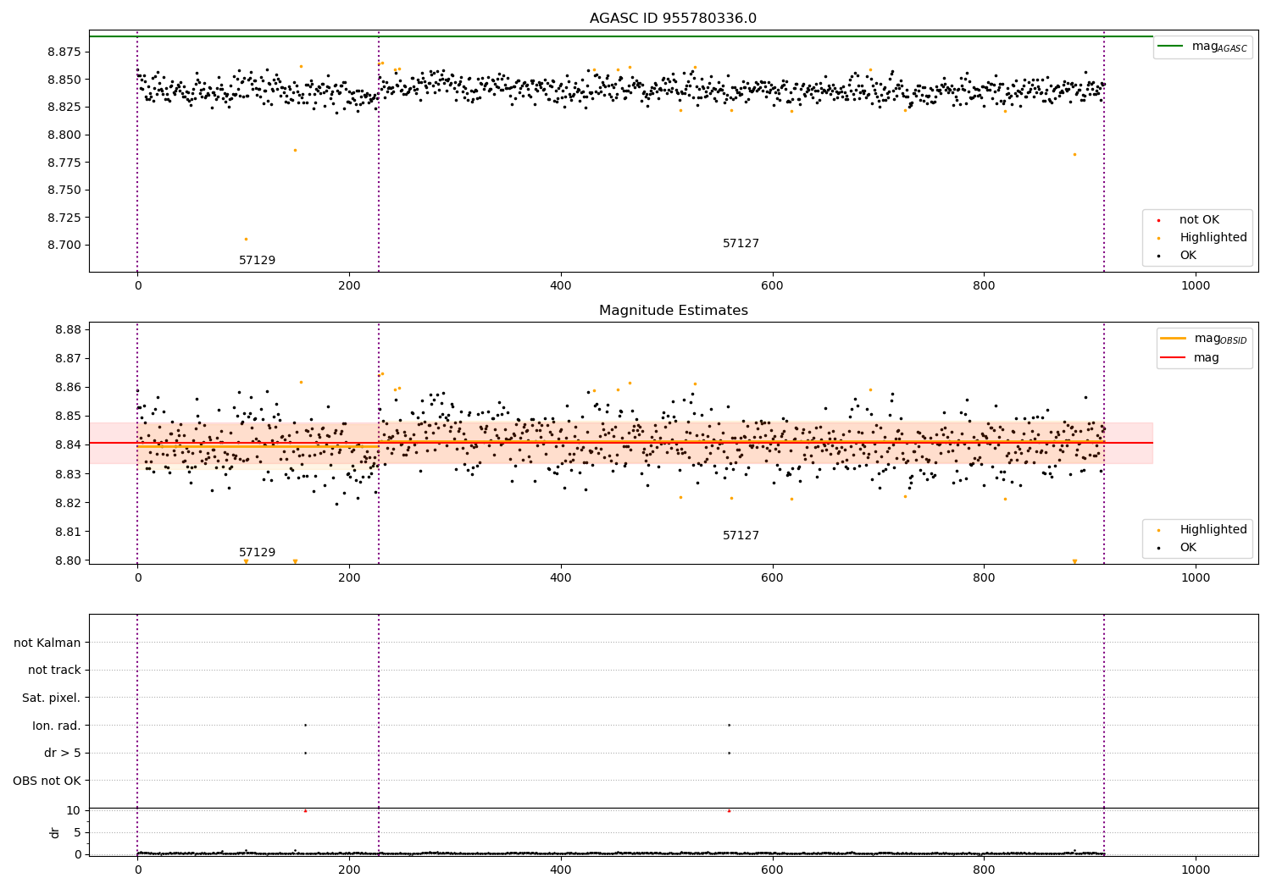
Task: Click the 'Sat. pixel.' row label
Action: coord(52,698)
